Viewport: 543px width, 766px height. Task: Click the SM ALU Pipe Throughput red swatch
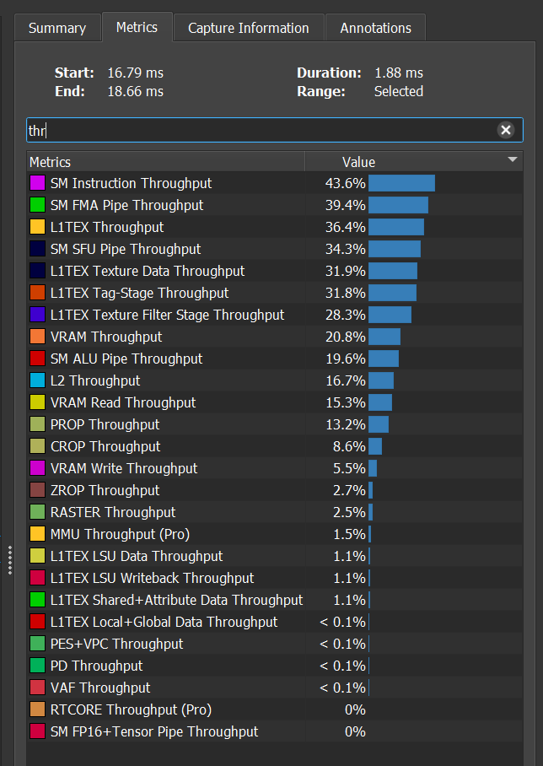37,359
